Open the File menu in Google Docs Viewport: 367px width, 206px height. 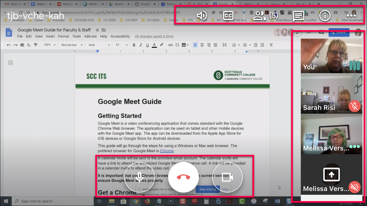click(20, 36)
